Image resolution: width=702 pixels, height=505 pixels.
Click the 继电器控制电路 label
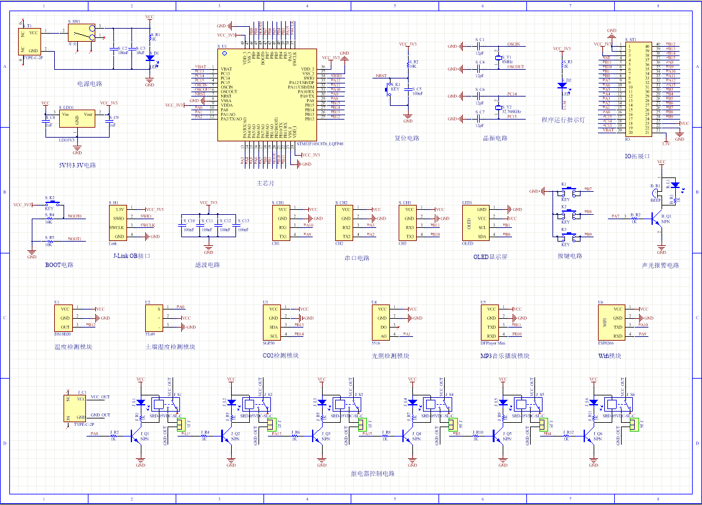pyautogui.click(x=372, y=474)
